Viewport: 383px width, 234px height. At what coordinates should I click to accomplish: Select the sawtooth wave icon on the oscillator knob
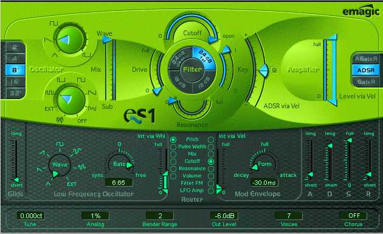point(48,40)
